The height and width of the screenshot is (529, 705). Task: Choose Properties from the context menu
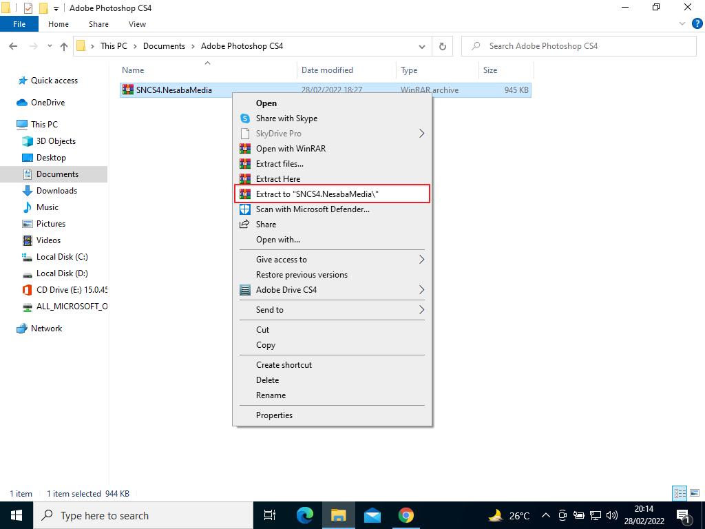[x=274, y=415]
